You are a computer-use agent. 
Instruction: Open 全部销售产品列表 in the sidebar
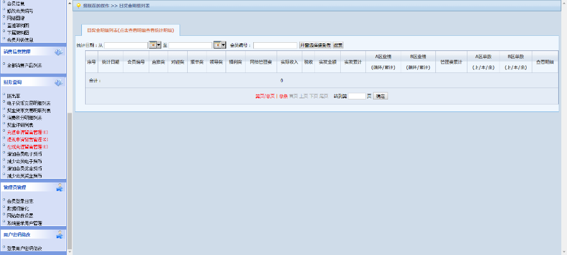pyautogui.click(x=25, y=65)
